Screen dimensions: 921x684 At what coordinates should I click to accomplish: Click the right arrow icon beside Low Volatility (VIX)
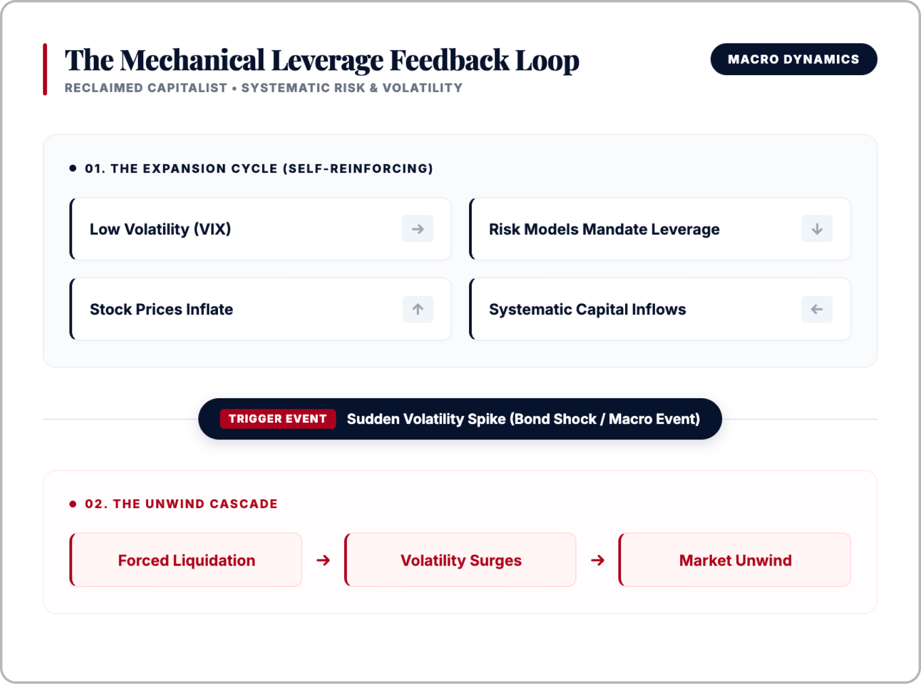pyautogui.click(x=418, y=229)
